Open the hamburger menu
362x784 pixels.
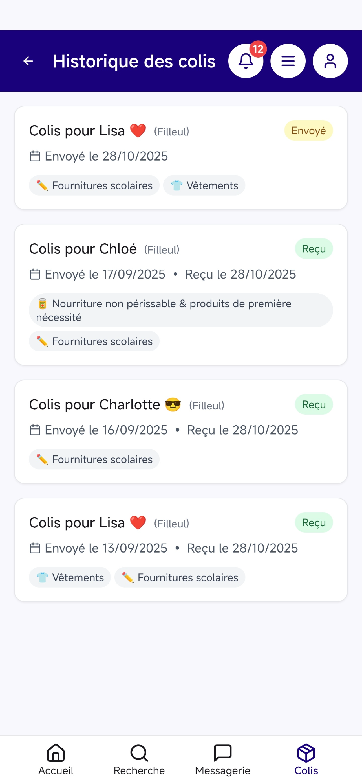288,61
